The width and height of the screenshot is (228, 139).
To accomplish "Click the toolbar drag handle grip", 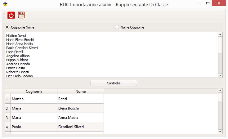I will (4, 15).
